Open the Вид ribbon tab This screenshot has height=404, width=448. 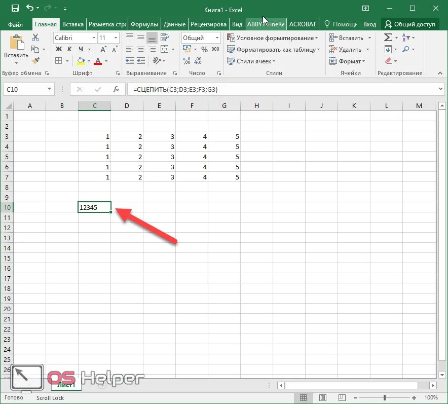(237, 24)
